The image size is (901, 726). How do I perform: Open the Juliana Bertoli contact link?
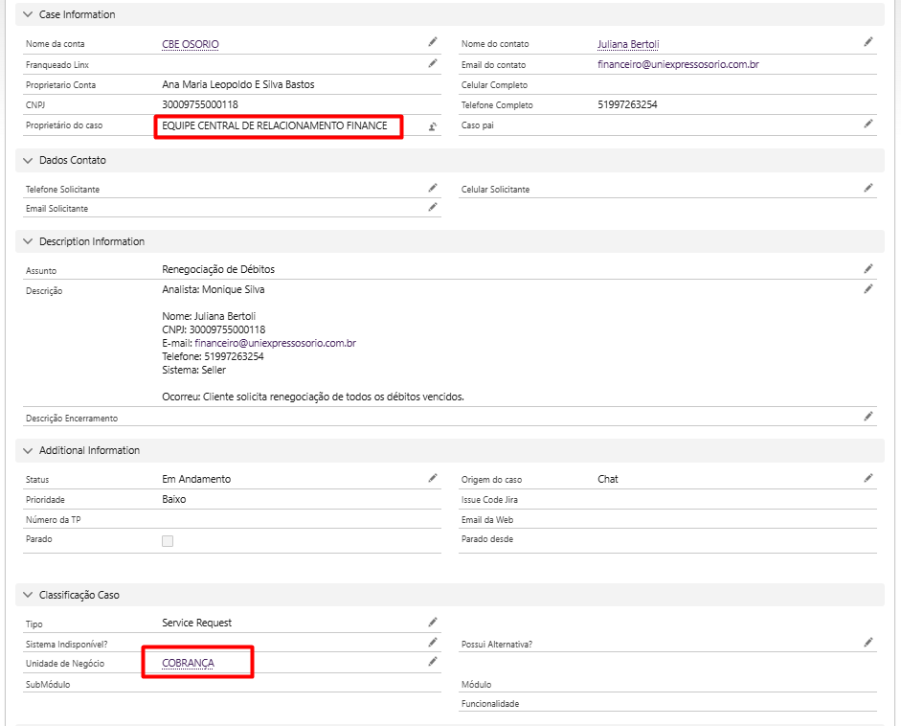point(628,44)
